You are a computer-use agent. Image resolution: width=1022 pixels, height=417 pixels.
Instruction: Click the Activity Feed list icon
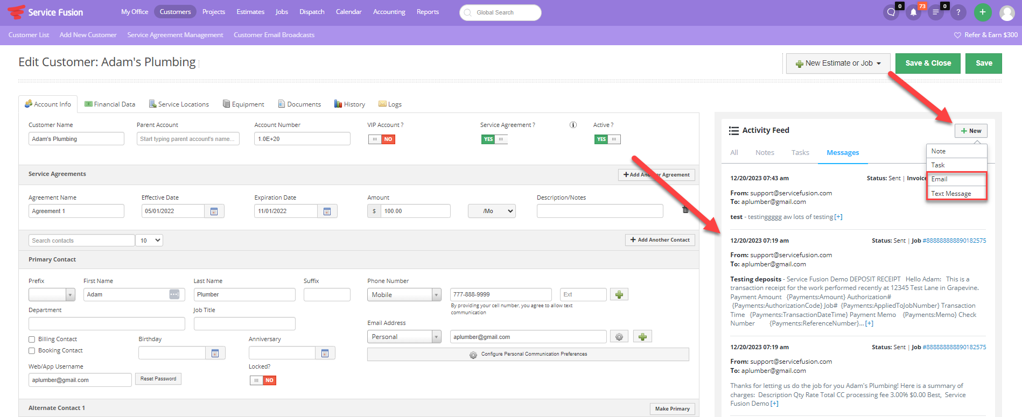(733, 131)
